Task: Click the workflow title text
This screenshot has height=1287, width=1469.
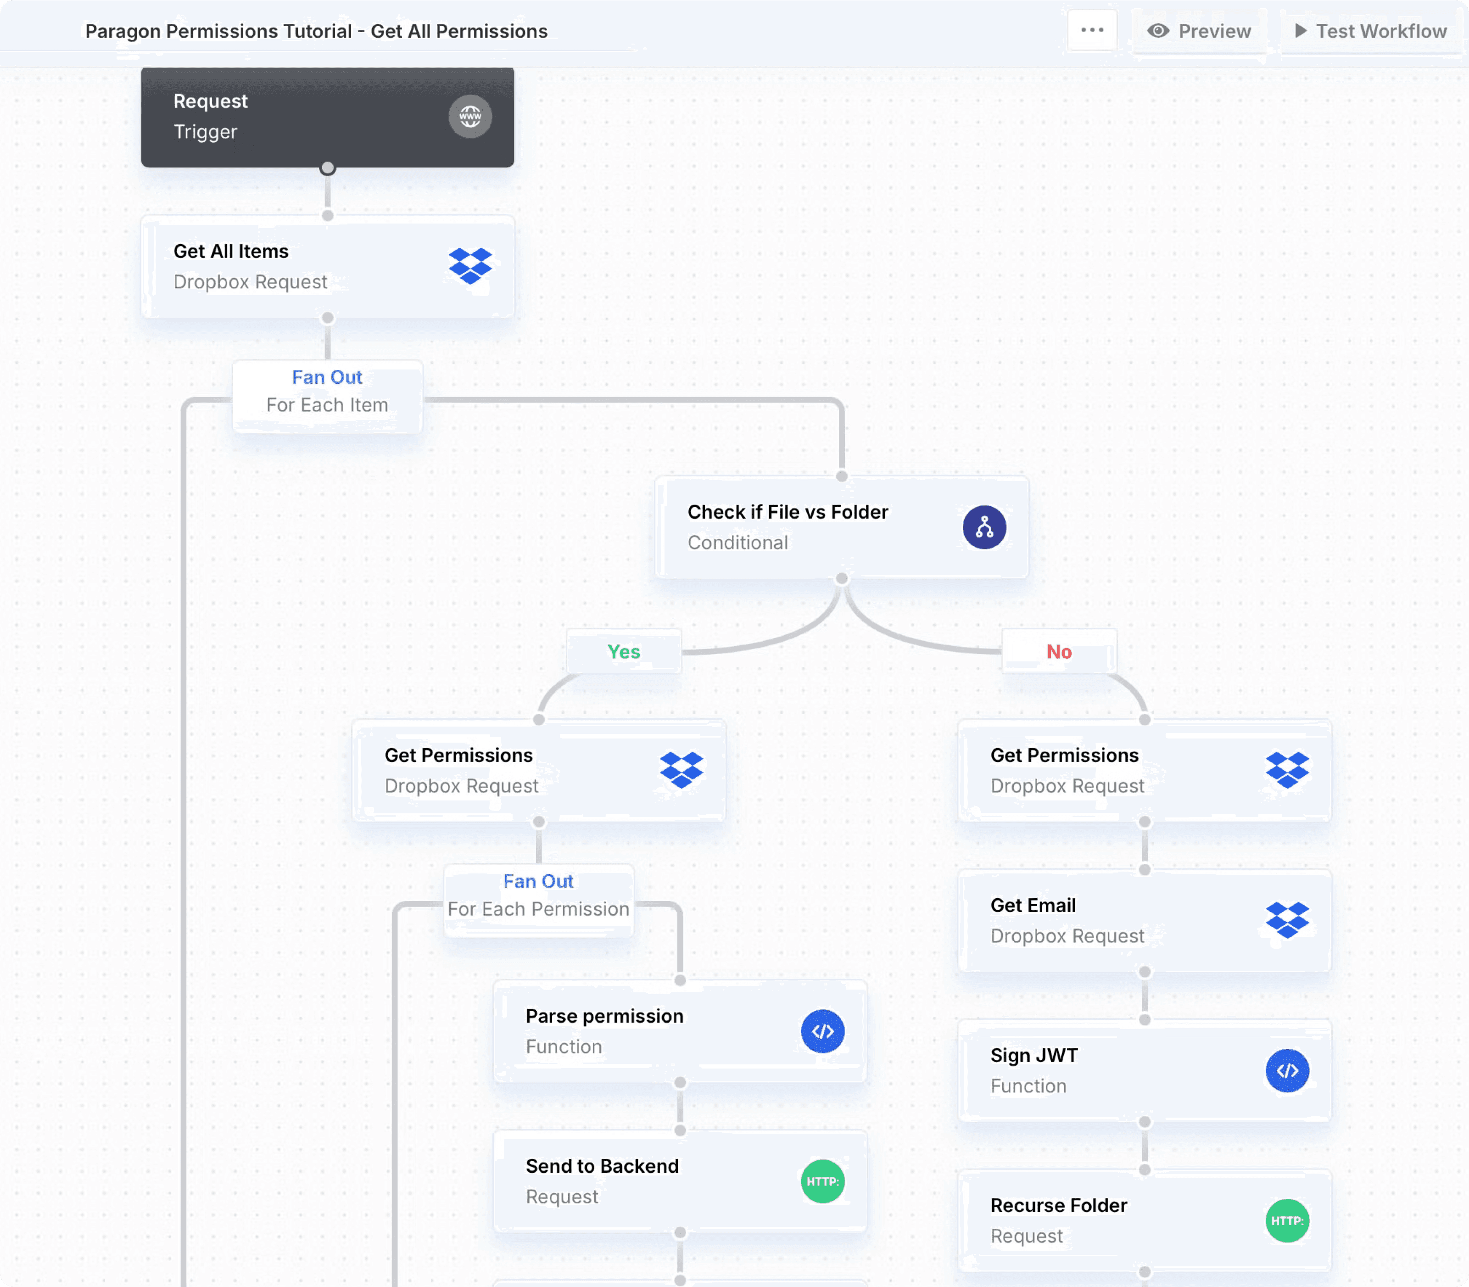Action: (316, 31)
